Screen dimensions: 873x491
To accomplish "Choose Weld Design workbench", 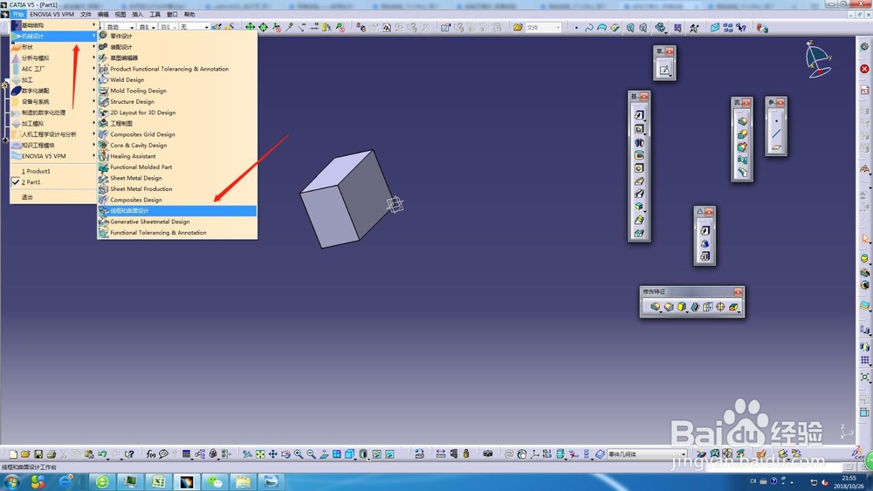I will pos(177,80).
